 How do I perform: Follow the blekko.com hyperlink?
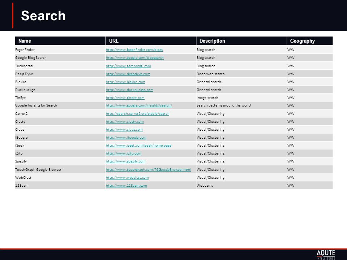tap(125, 82)
